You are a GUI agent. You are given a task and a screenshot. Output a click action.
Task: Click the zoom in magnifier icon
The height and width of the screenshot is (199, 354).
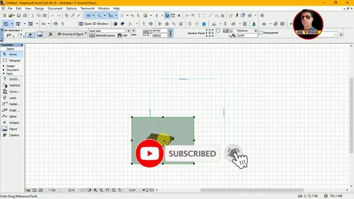[x=95, y=190]
